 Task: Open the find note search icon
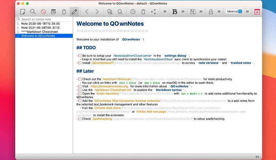coord(33,12)
